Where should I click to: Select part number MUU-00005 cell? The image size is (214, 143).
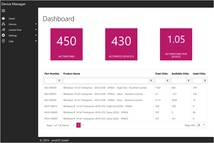(x=51, y=112)
